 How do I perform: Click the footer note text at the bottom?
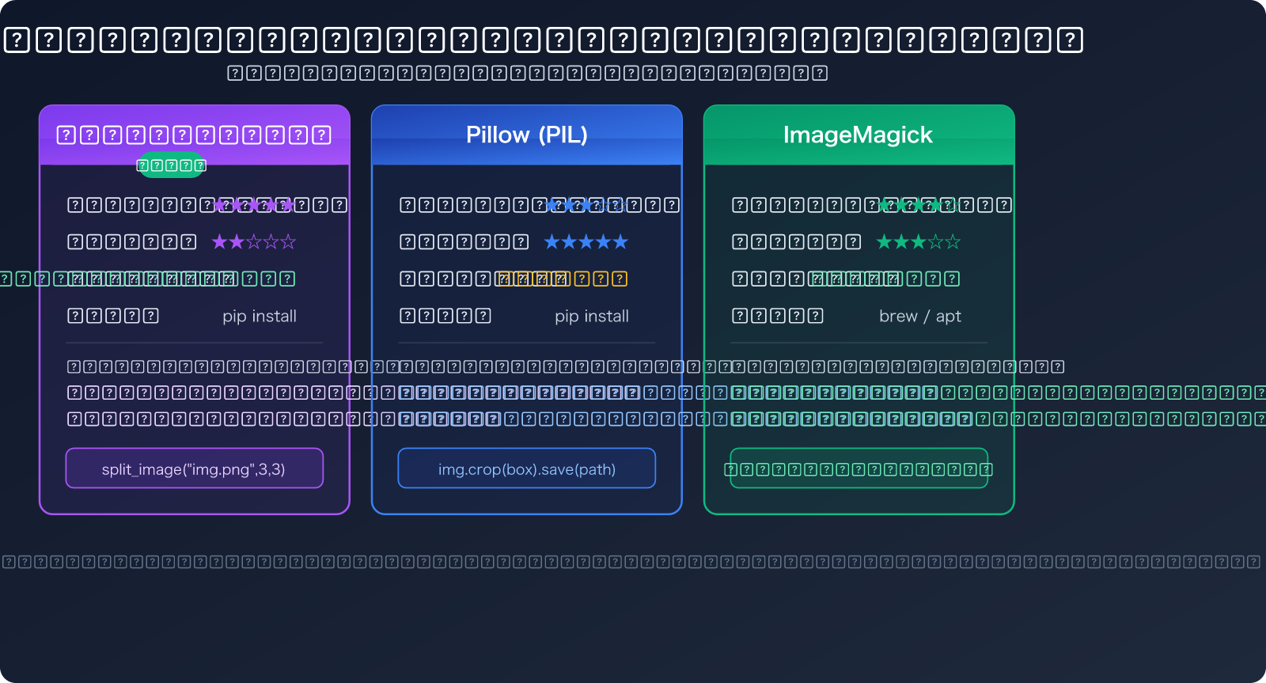pyautogui.click(x=631, y=562)
